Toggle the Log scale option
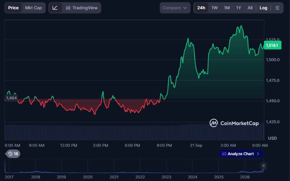290x181 pixels. [x=263, y=8]
